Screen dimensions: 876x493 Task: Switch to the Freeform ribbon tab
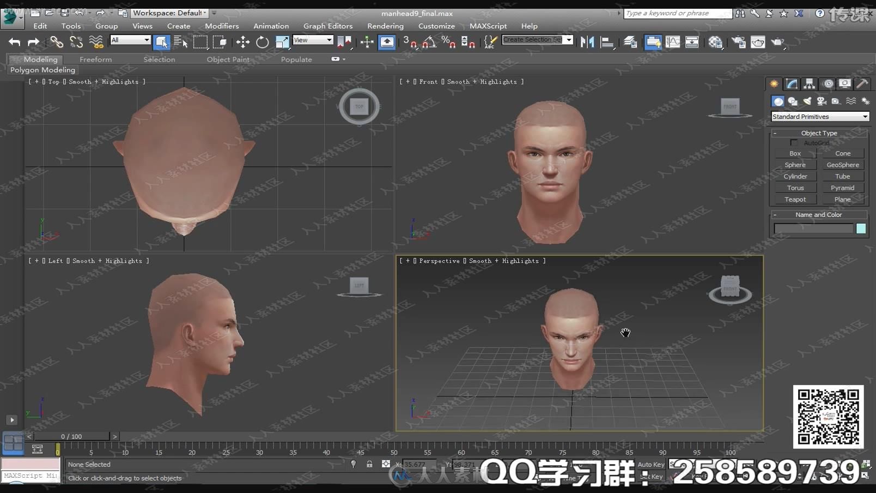[95, 59]
